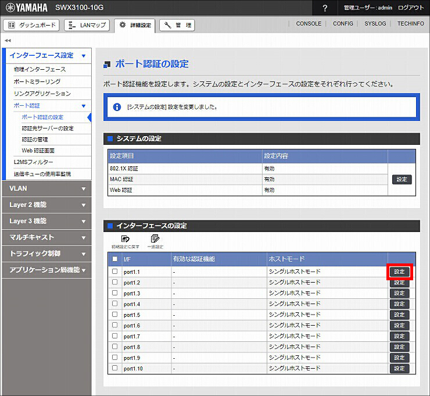Click the info icon in notification box
Image resolution: width=430 pixels, height=396 pixels.
coord(117,107)
